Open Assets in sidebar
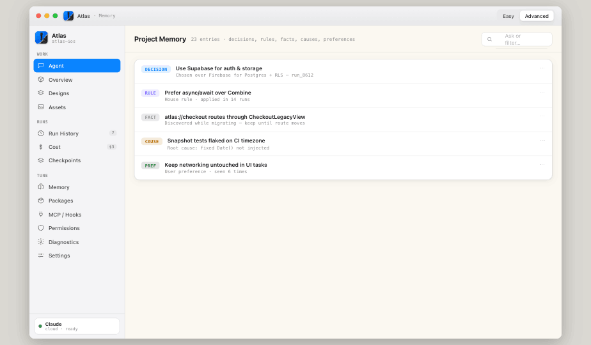The image size is (591, 345). coord(77,107)
